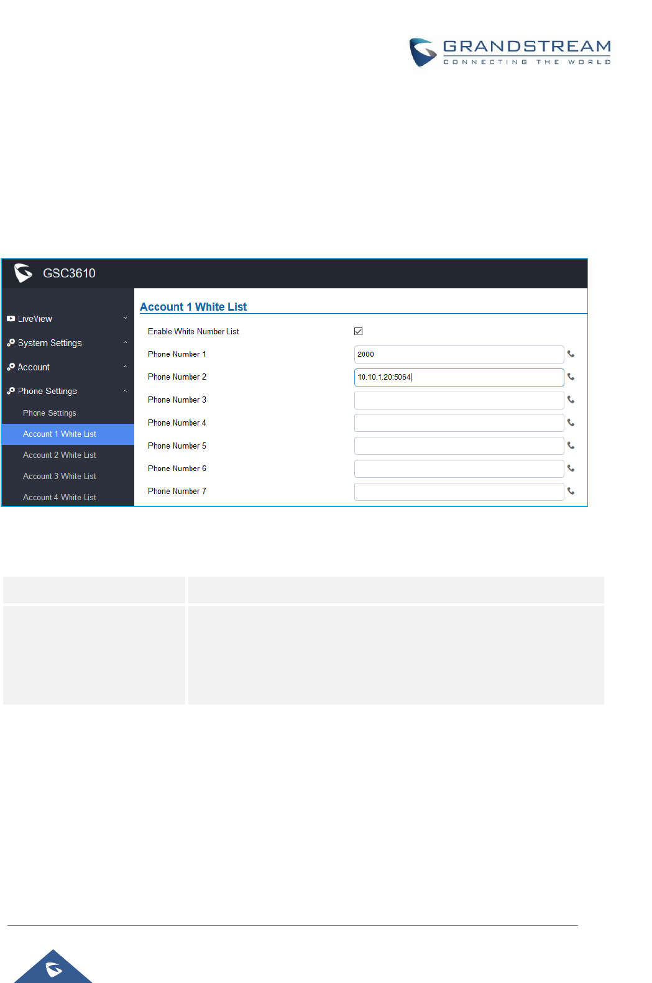The height and width of the screenshot is (983, 652).
Task: Click the Phone Number 7 label
Action: click(x=177, y=491)
